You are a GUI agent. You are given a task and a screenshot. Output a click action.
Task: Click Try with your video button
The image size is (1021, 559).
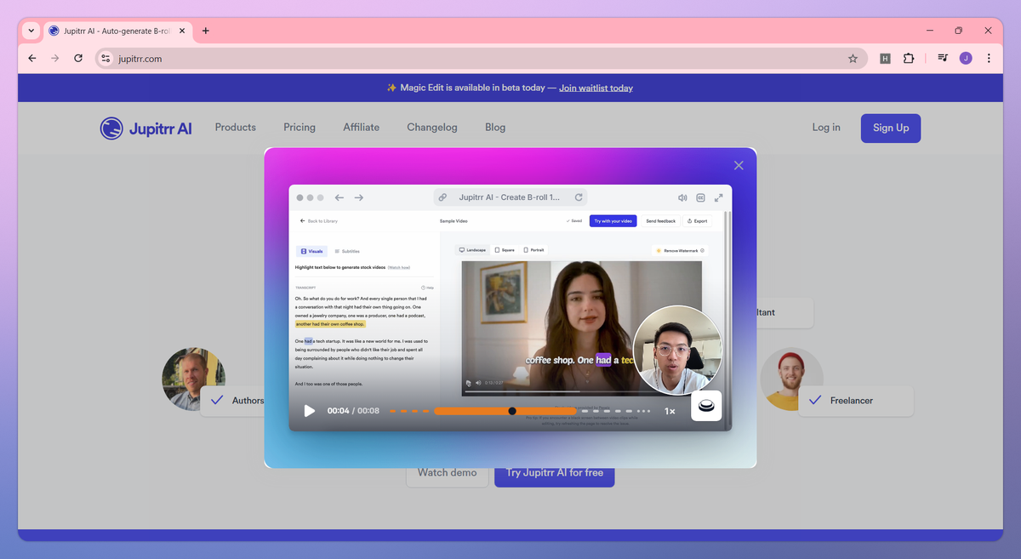[613, 221]
